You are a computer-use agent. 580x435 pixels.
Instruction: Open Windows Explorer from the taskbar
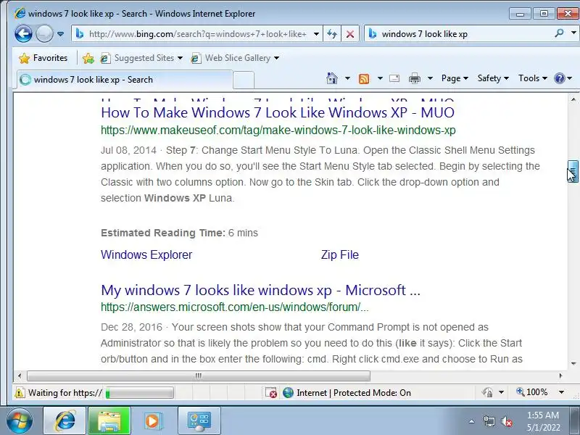(109, 420)
